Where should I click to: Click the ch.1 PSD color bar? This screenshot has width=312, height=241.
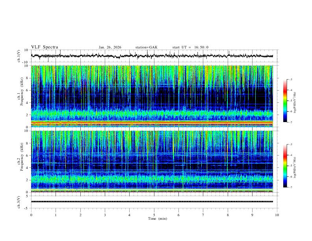coord(285,101)
